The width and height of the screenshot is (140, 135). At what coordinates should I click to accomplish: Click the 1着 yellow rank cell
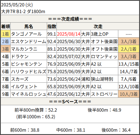(x=6, y=34)
